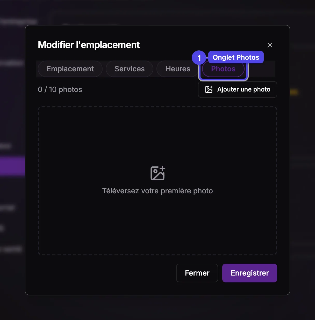Click image-plus icon inside Ajouter une photo
Viewport: 315px width, 320px height.
[209, 89]
